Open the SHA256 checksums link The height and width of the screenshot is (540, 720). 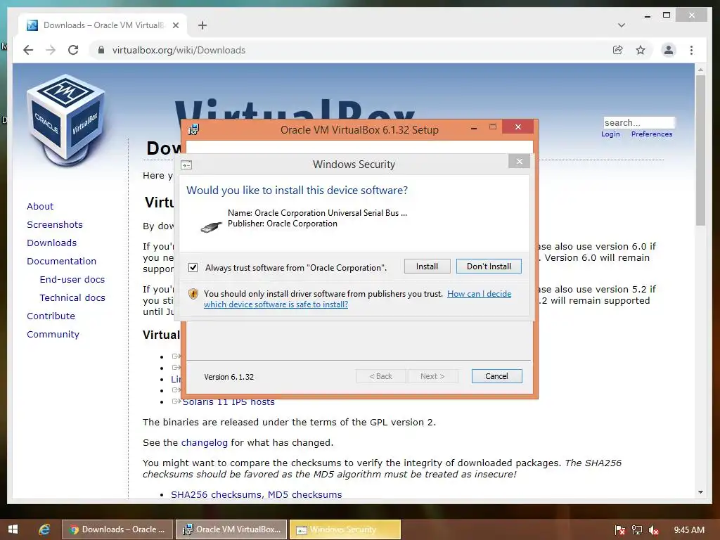pos(217,494)
